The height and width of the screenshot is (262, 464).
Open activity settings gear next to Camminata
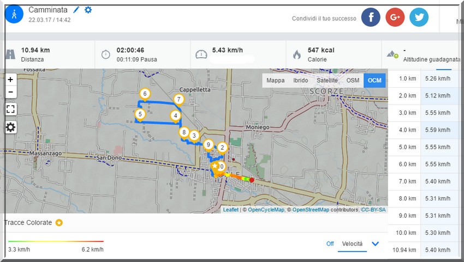(88, 10)
